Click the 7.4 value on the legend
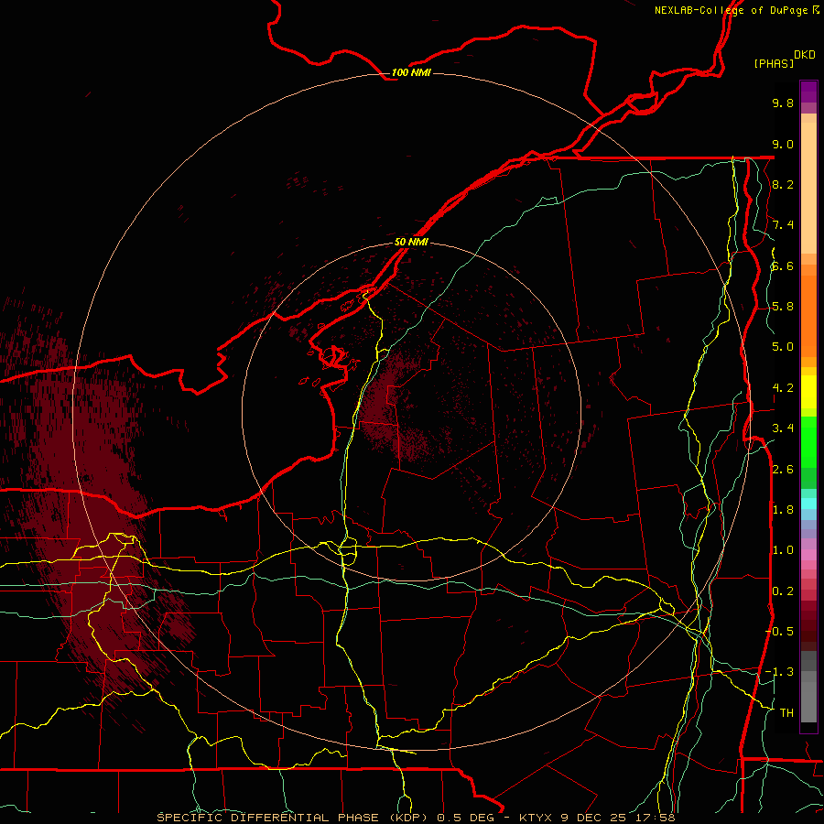Screen dimensions: 824x824 click(x=783, y=225)
